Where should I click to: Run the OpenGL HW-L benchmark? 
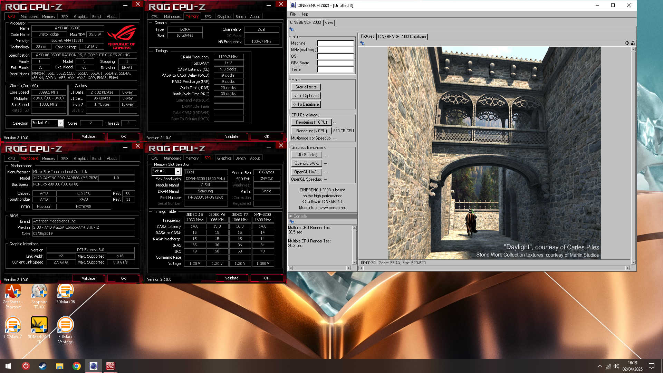pyautogui.click(x=307, y=172)
